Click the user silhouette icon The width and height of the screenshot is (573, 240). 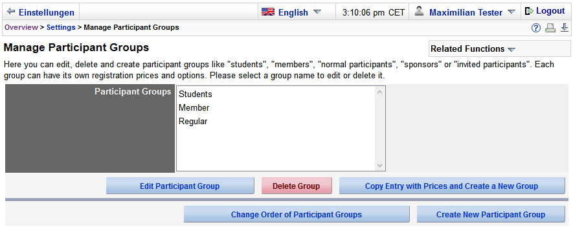(419, 12)
